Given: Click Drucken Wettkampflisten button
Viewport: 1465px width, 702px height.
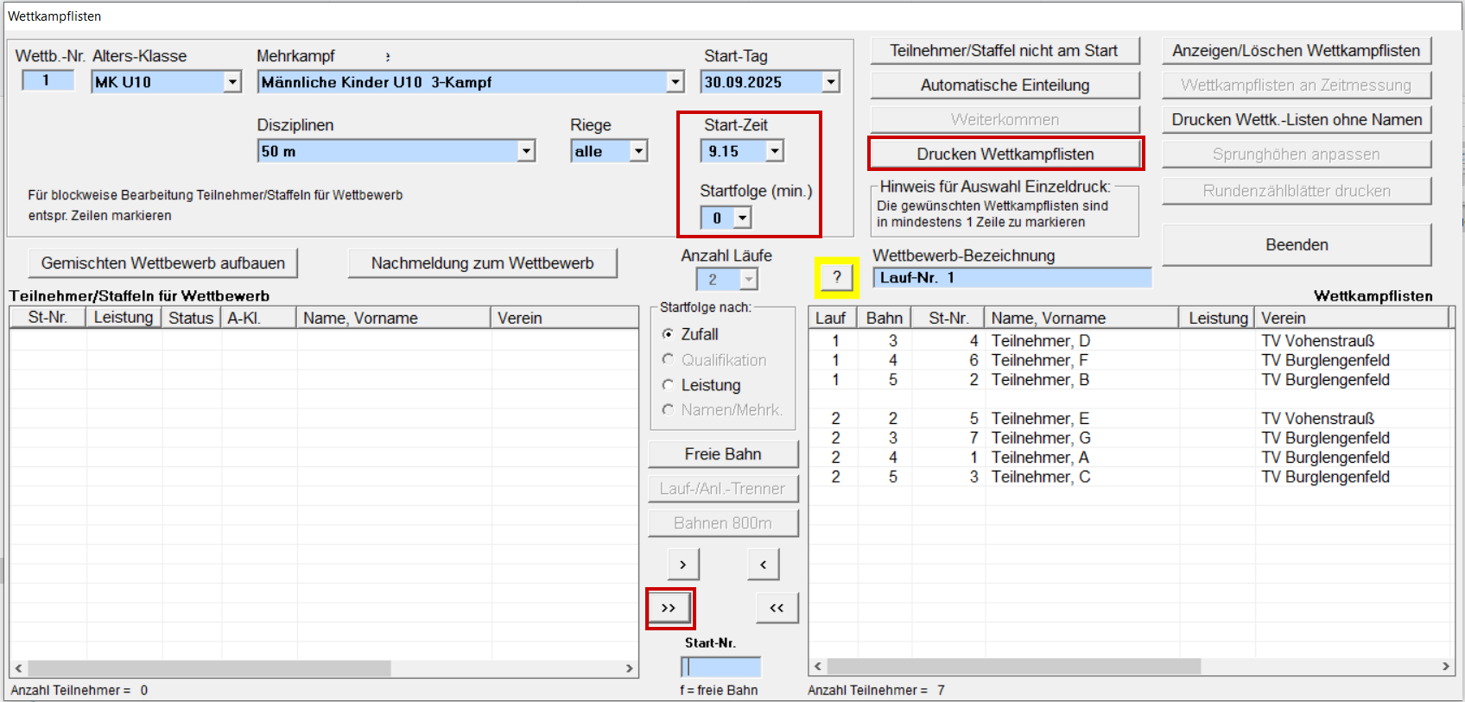Looking at the screenshot, I should (x=1005, y=154).
